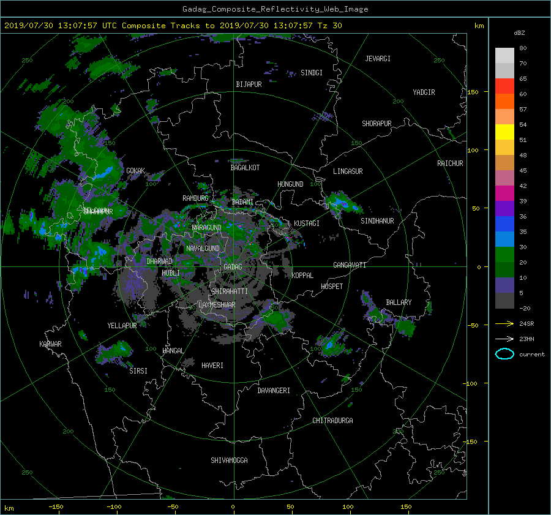The height and width of the screenshot is (515, 551).
Task: Click the JEVARGI city label
Action: [378, 59]
